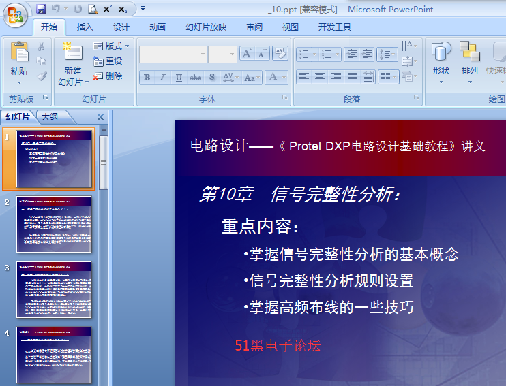Screen dimensions: 506x386
Task: Increase the list indent level
Action: [367, 54]
